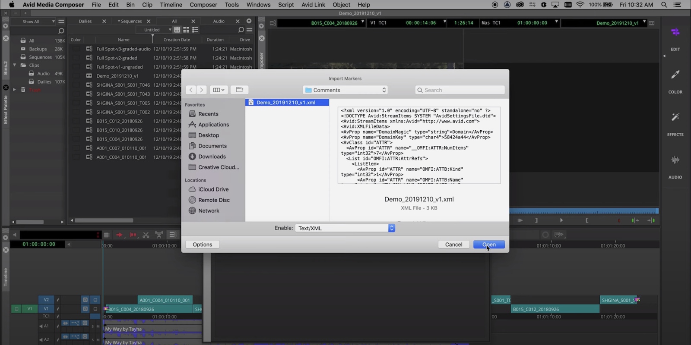Switch bin to Text view icon
This screenshot has height=345, width=691.
point(177,30)
